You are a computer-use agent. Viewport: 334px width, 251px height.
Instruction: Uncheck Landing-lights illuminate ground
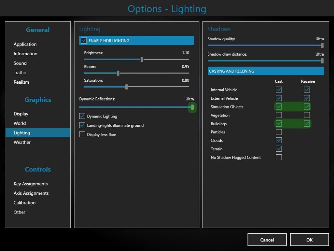click(82, 125)
